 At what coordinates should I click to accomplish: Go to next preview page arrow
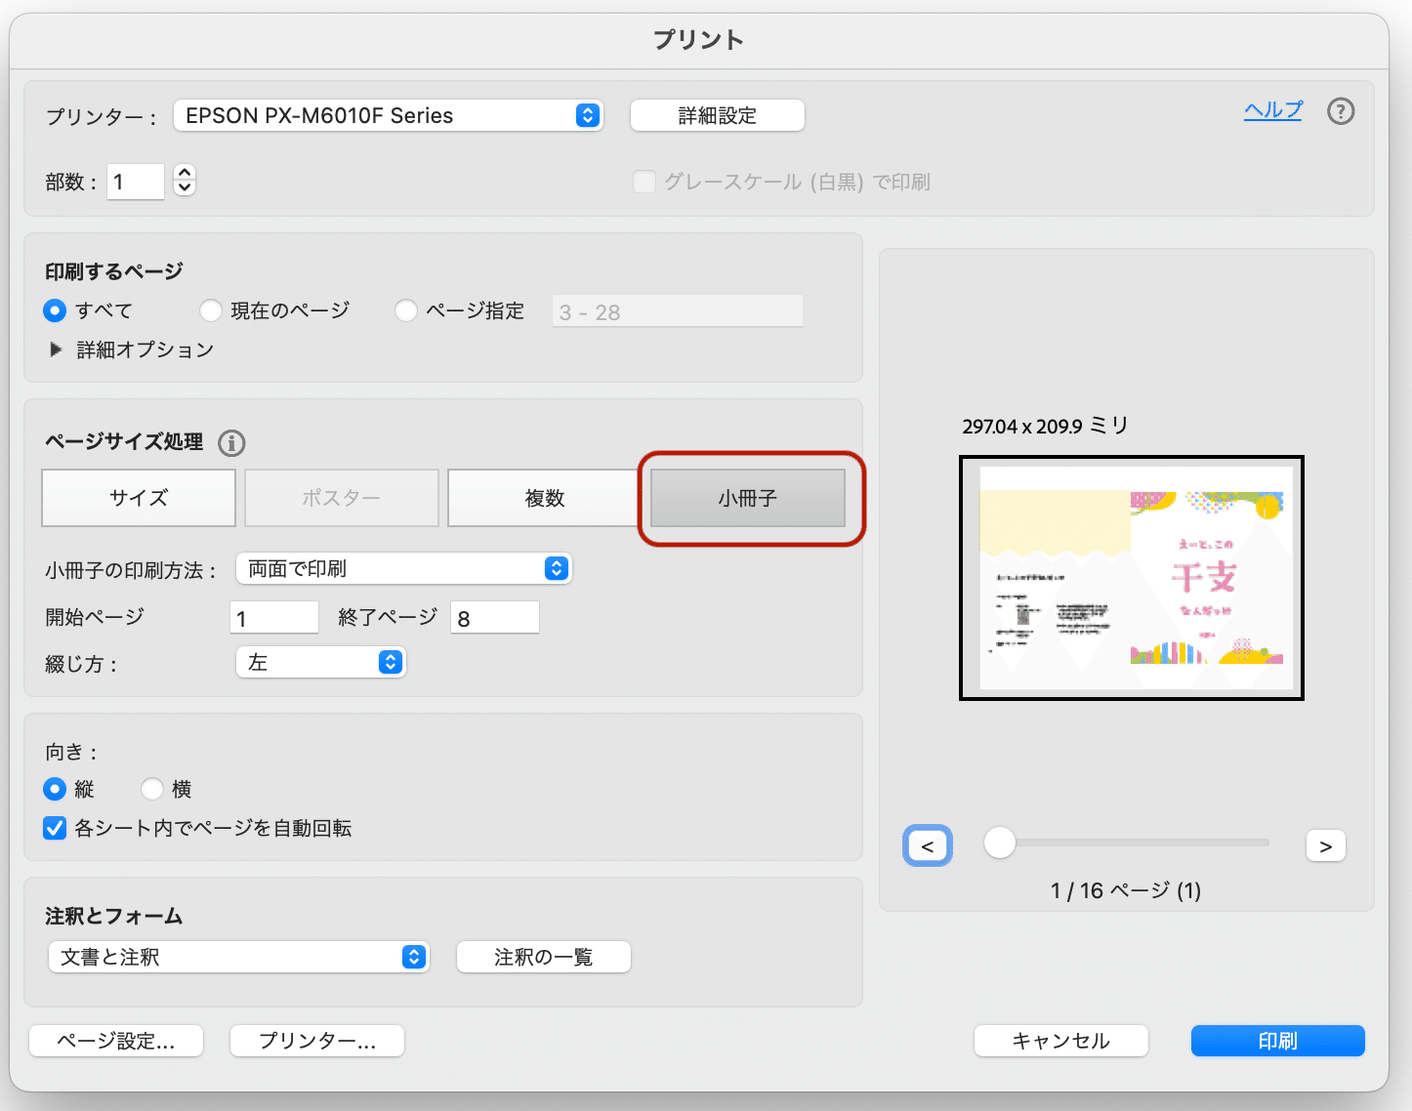pos(1325,845)
